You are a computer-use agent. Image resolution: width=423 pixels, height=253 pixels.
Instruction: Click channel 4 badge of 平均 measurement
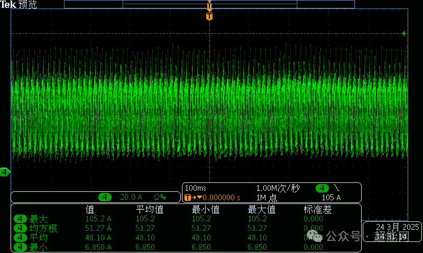click(21, 238)
